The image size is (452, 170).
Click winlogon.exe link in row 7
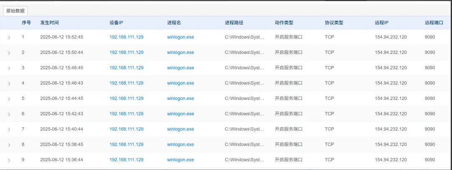click(180, 129)
